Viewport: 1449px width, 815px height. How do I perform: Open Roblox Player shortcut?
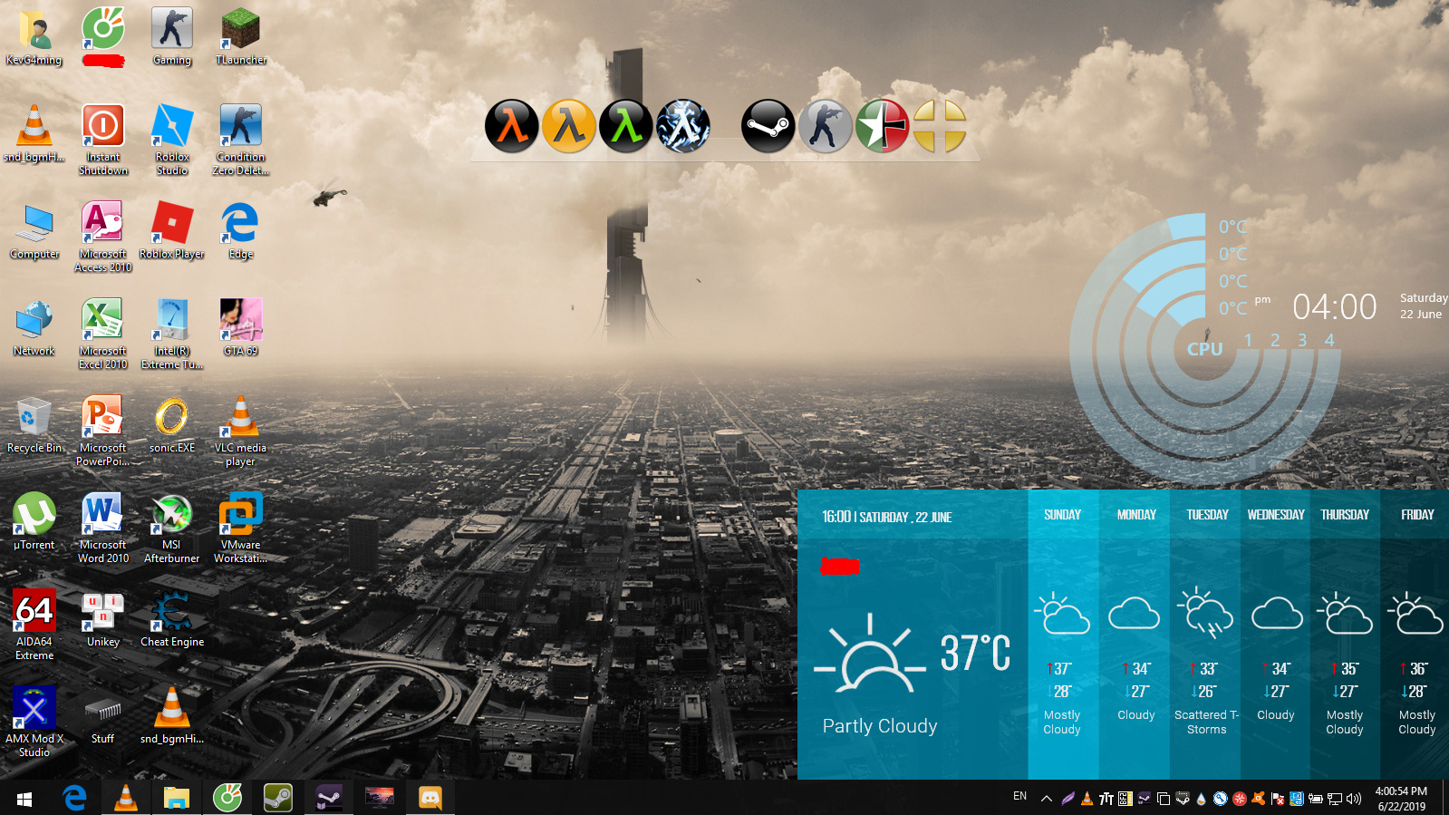172,230
